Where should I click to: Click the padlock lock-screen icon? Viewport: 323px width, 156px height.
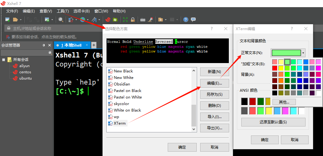click(133, 20)
